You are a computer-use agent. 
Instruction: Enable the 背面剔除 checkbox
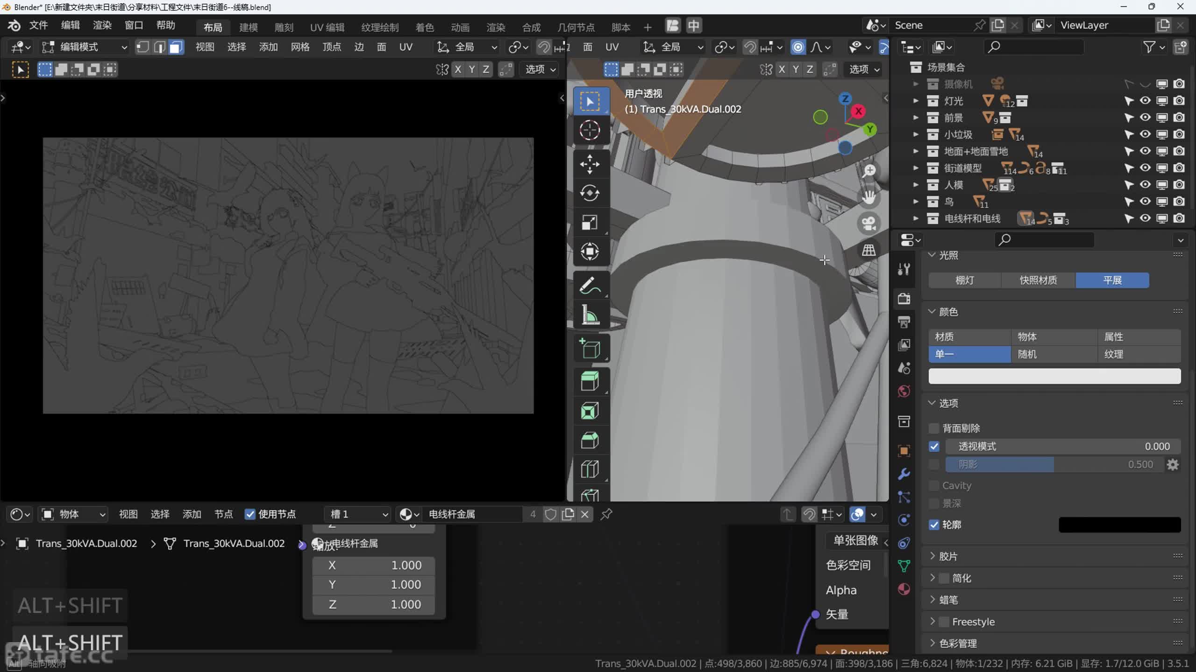(934, 428)
